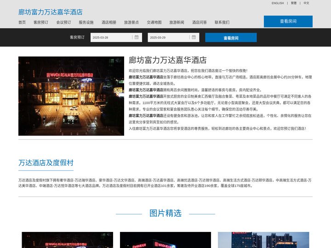Open 服务设施 menu item

tap(86, 23)
